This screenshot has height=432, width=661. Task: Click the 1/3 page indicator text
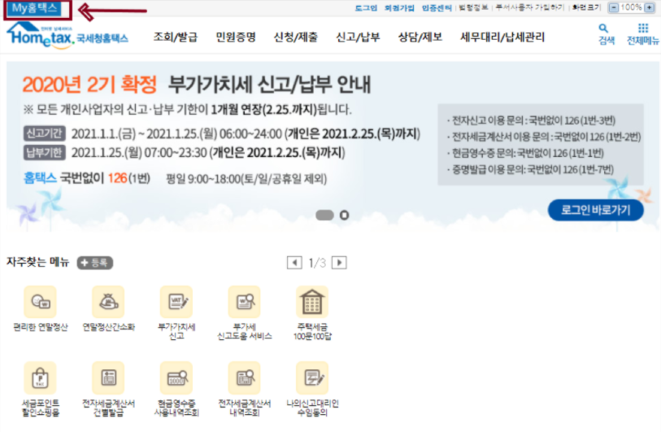click(x=317, y=264)
